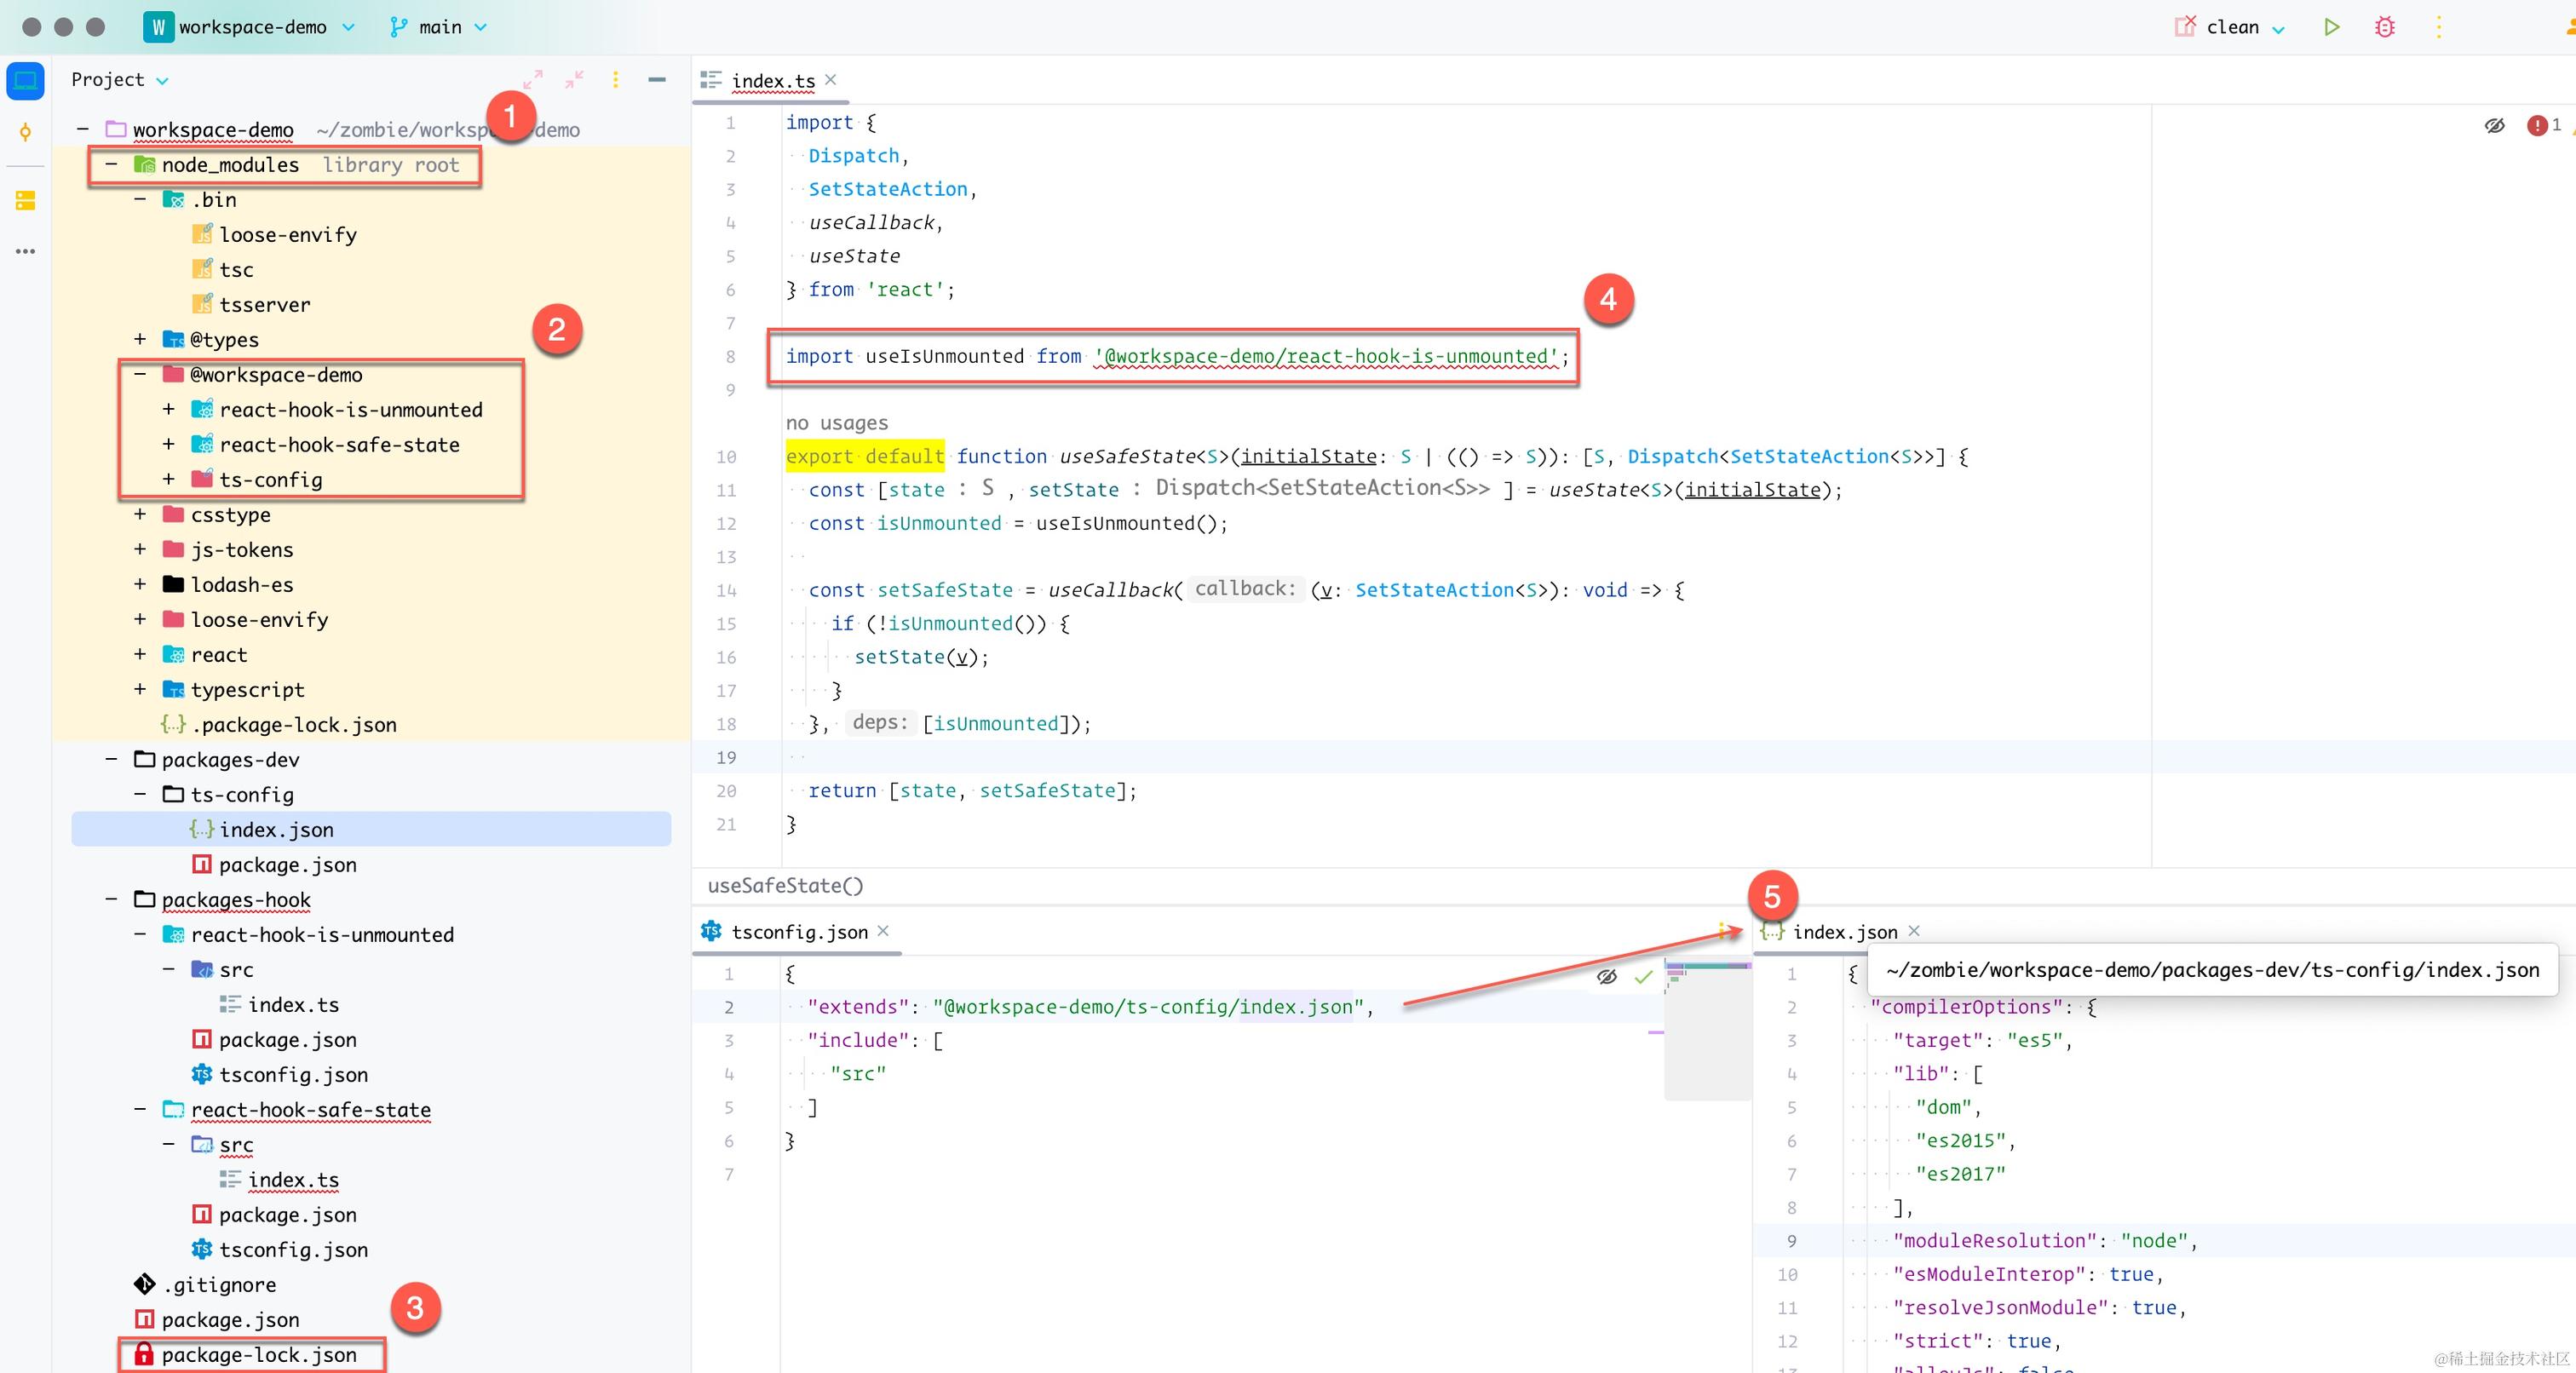Open the Project view selector
The image size is (2576, 1373).
[119, 79]
